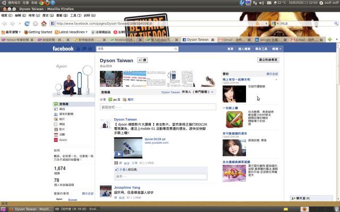Click the magnifier icon in Firefox search box

(336, 23)
